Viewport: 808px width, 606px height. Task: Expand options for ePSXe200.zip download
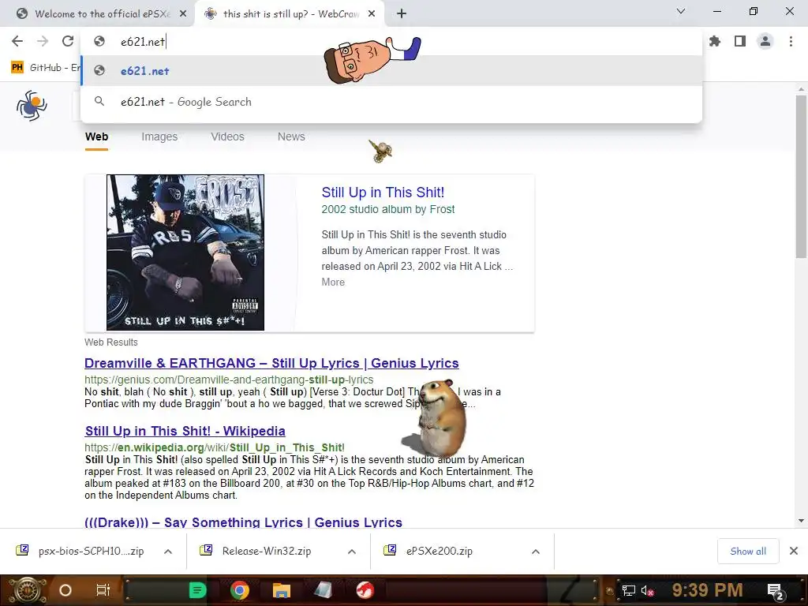536,552
